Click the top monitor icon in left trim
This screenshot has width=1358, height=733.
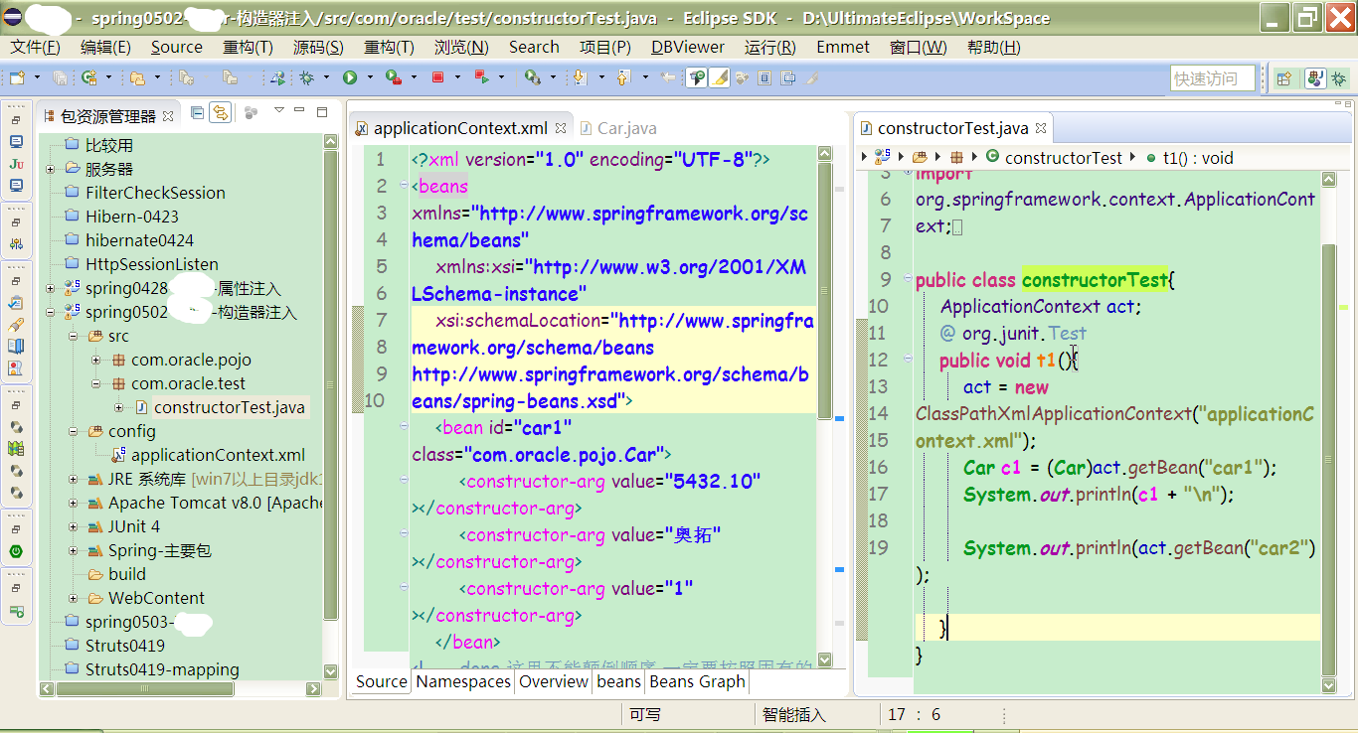[16, 142]
